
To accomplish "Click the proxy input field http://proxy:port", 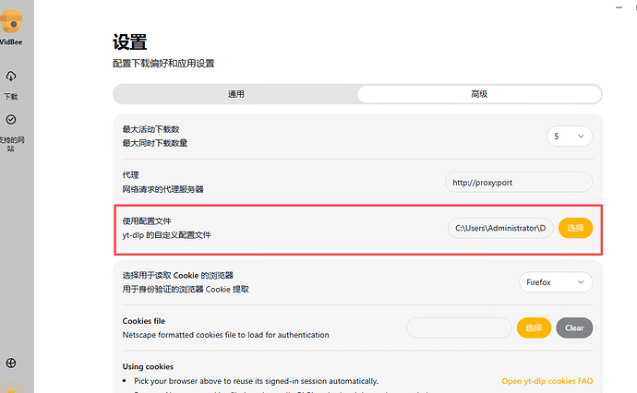I will [519, 183].
